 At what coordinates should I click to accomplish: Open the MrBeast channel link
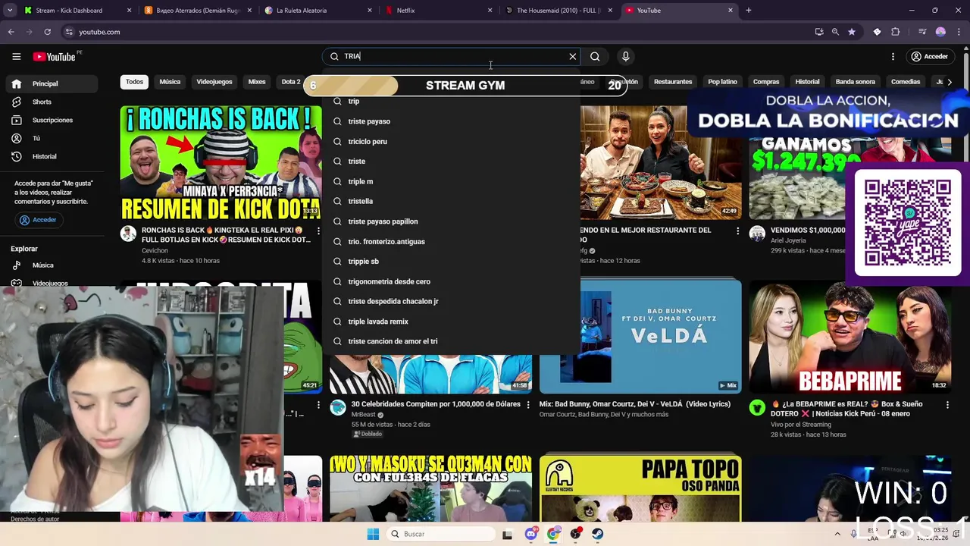coord(363,415)
